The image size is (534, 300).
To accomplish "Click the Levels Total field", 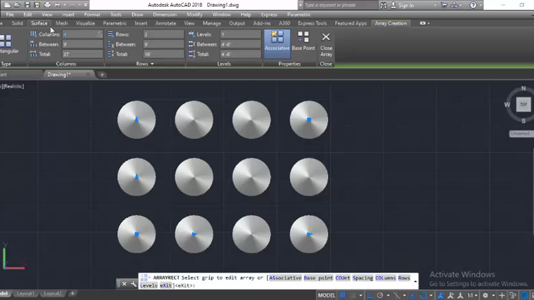I will click(241, 54).
